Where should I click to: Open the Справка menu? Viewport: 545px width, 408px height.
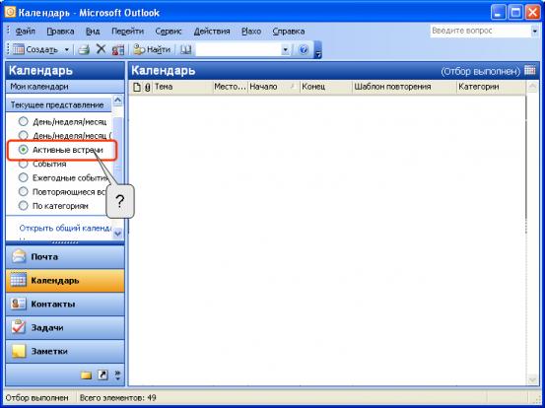(289, 32)
